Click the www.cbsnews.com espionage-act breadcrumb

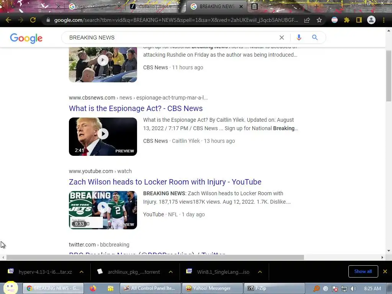(x=138, y=98)
